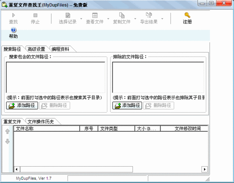Click 删除路径 under search include paths

(55, 105)
